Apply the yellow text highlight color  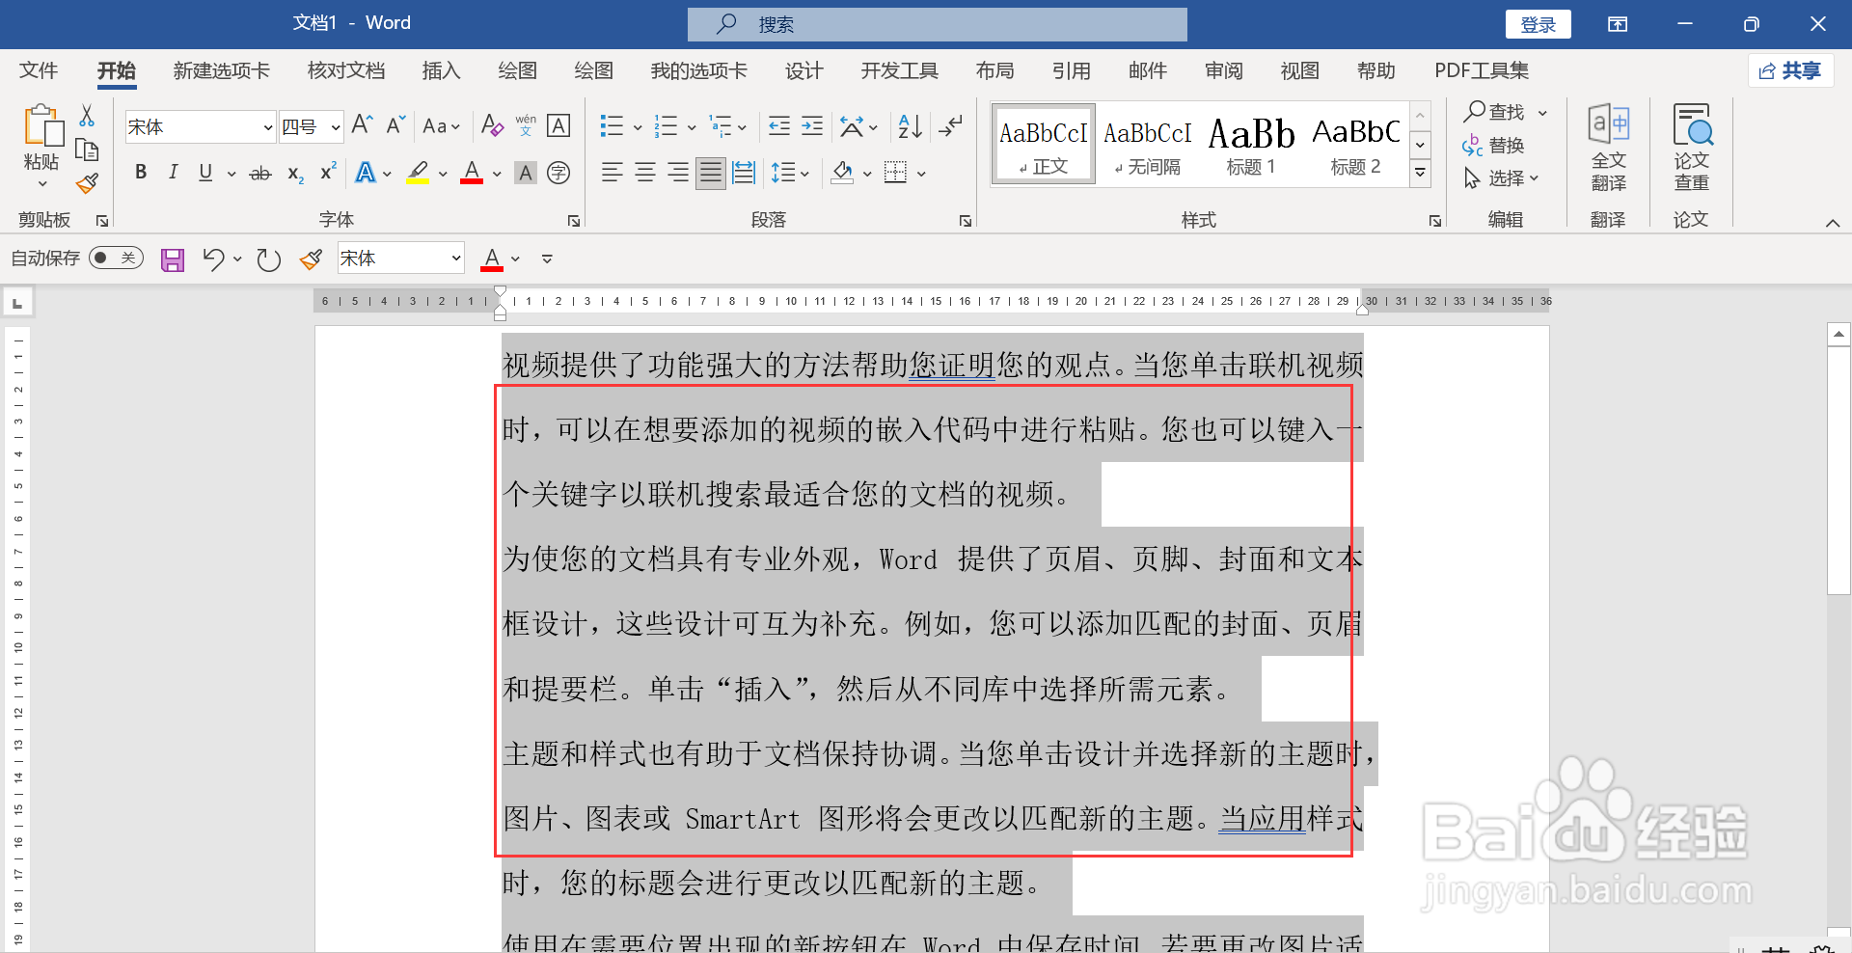[x=418, y=173]
